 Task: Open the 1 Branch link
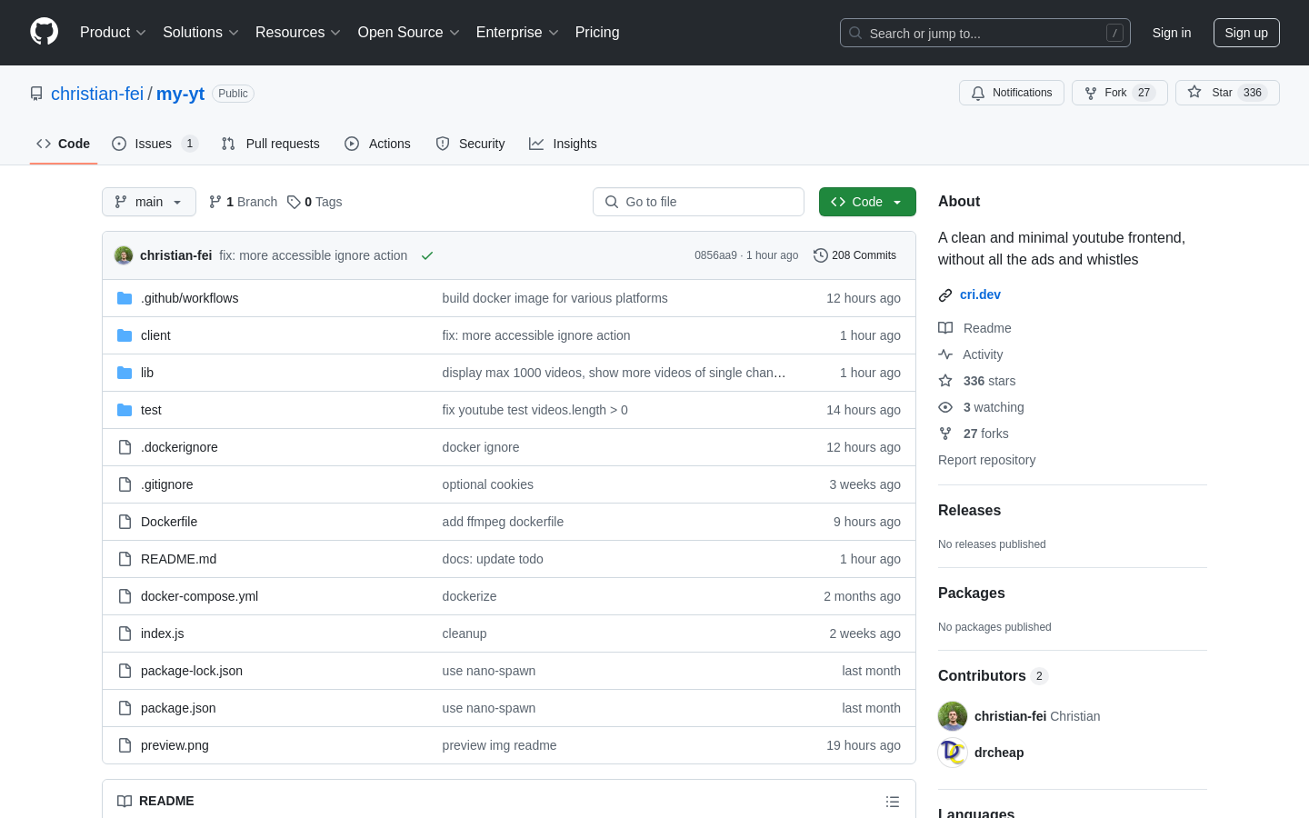click(x=243, y=202)
